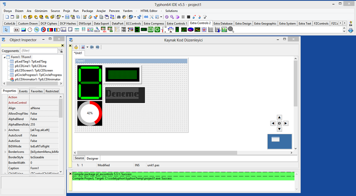Screen dimensions: 356x196
Task: Jump back with the editor's left arrow icon
Action: click(x=92, y=47)
